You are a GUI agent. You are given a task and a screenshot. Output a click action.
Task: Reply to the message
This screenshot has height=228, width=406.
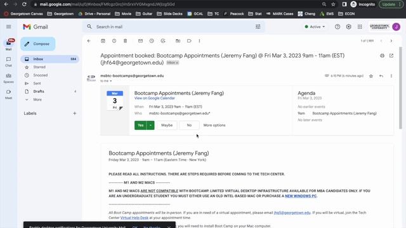[381, 76]
